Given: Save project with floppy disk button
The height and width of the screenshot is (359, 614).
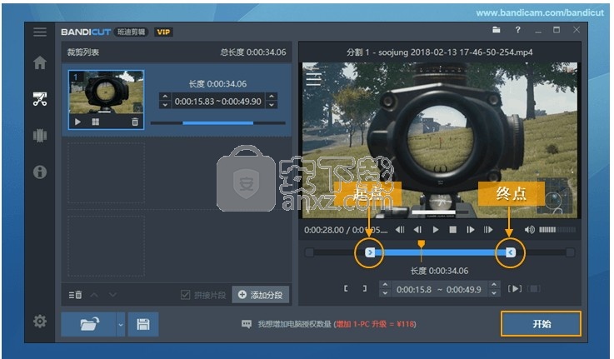Looking at the screenshot, I should [143, 324].
